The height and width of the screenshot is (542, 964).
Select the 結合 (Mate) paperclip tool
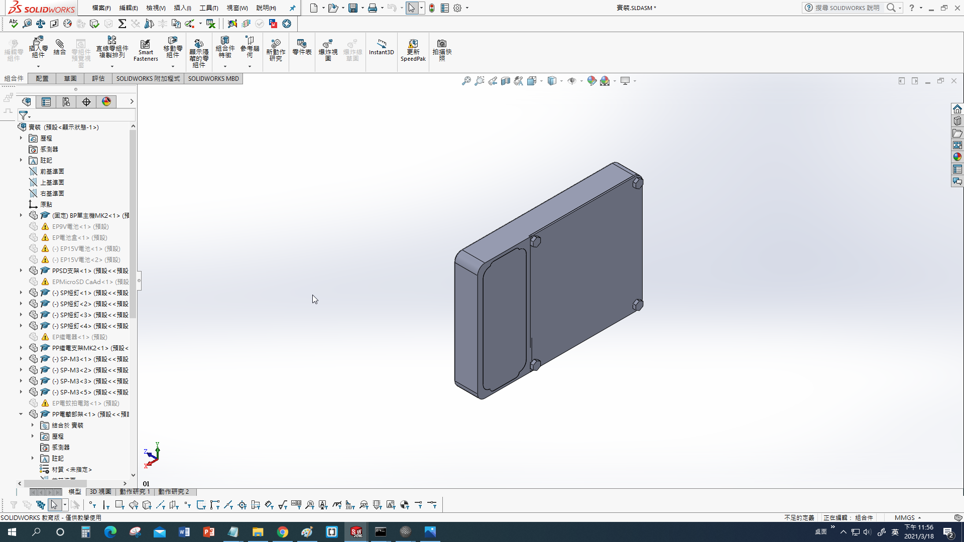tap(60, 47)
